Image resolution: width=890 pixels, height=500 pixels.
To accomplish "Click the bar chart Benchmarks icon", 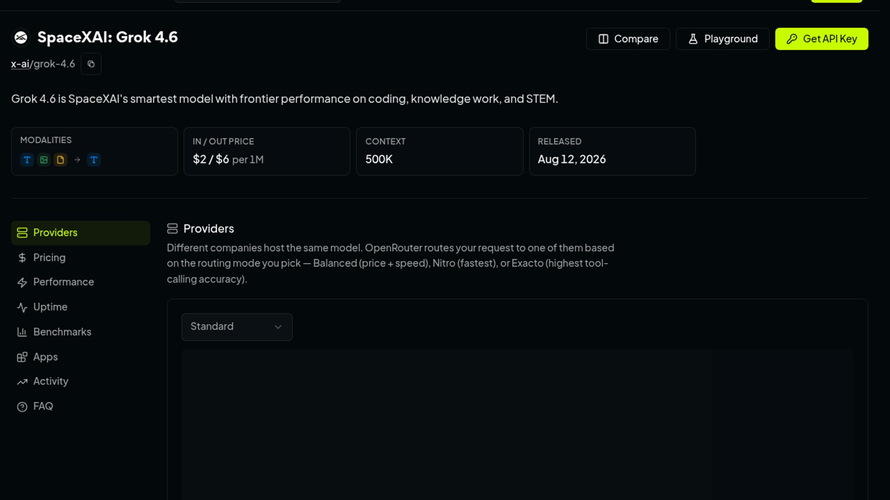I will coord(22,332).
